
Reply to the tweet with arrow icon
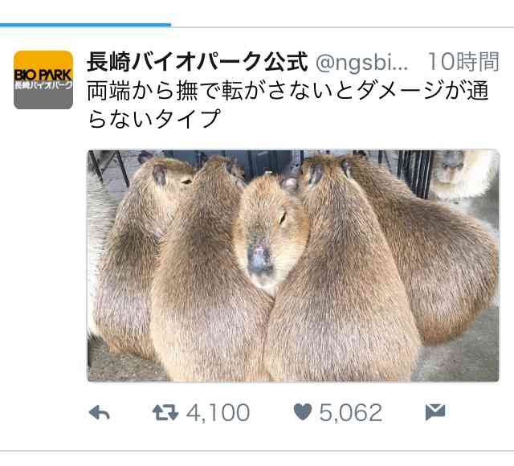(100, 412)
